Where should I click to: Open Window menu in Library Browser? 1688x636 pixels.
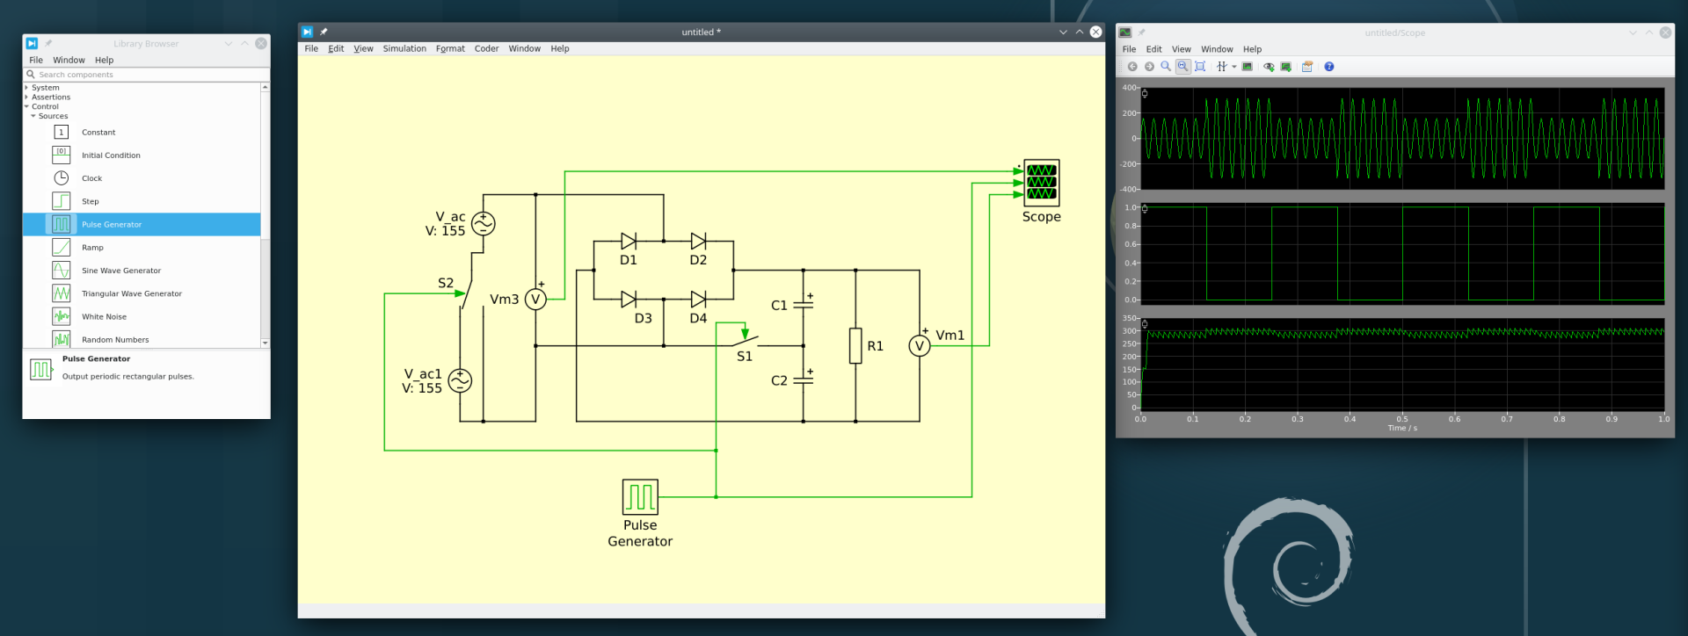[x=69, y=60]
